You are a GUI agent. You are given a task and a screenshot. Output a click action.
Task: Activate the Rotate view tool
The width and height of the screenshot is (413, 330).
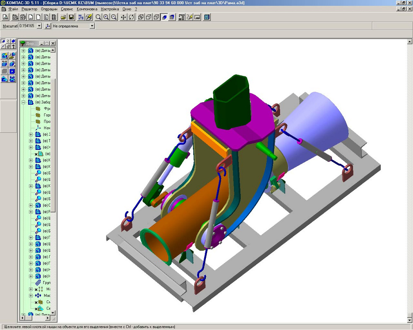coord(131,17)
